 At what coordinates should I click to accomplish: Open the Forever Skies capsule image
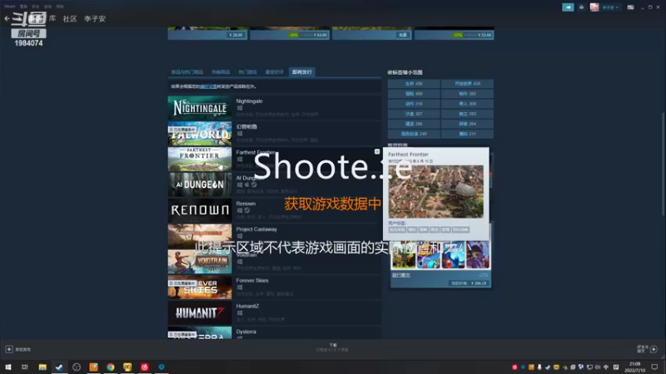pyautogui.click(x=200, y=287)
